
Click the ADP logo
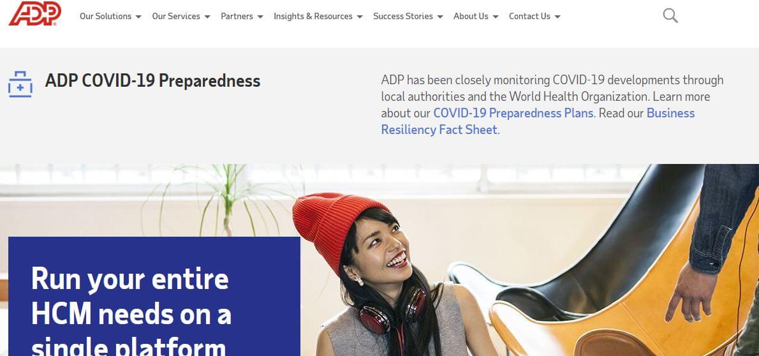[x=35, y=13]
